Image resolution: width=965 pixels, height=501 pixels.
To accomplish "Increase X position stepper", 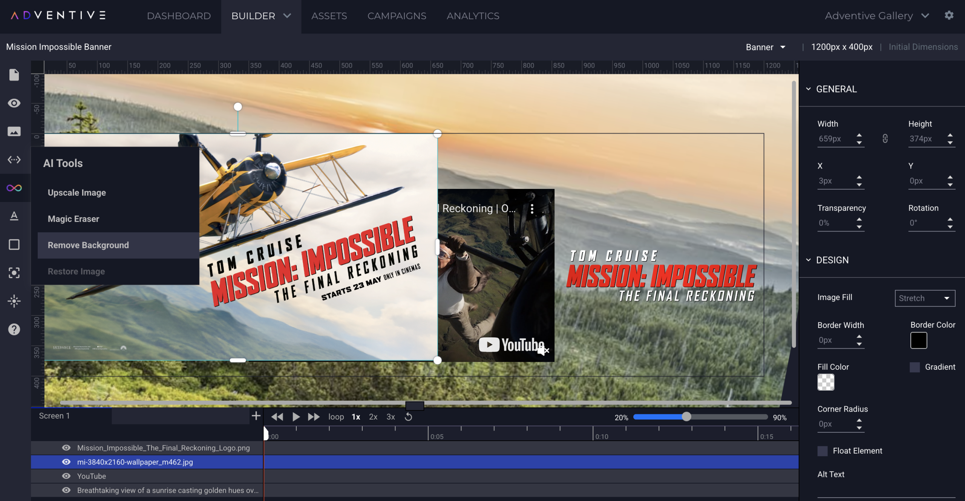I will tap(859, 177).
